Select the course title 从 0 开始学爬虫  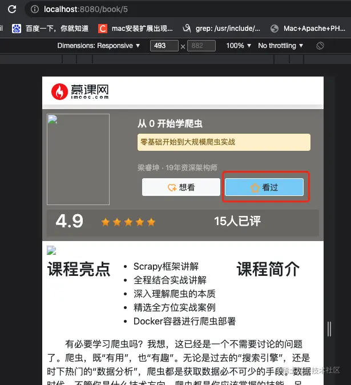pyautogui.click(x=170, y=123)
